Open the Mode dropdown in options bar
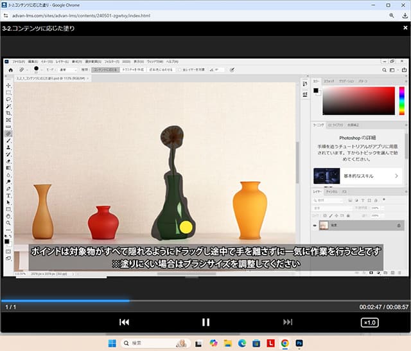This screenshot has width=411, height=351. click(x=67, y=70)
